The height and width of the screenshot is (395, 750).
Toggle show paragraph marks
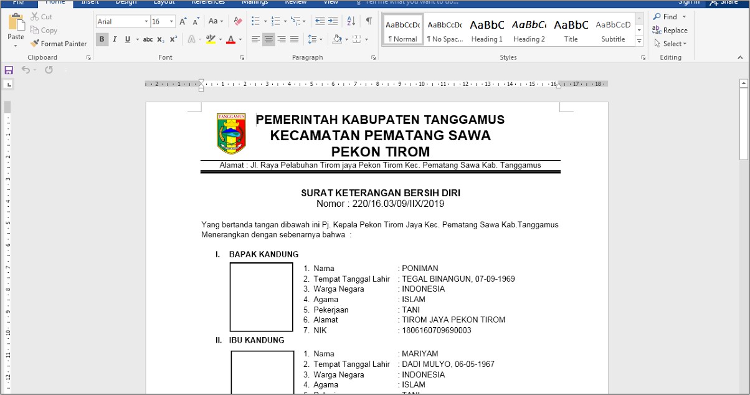pos(369,21)
